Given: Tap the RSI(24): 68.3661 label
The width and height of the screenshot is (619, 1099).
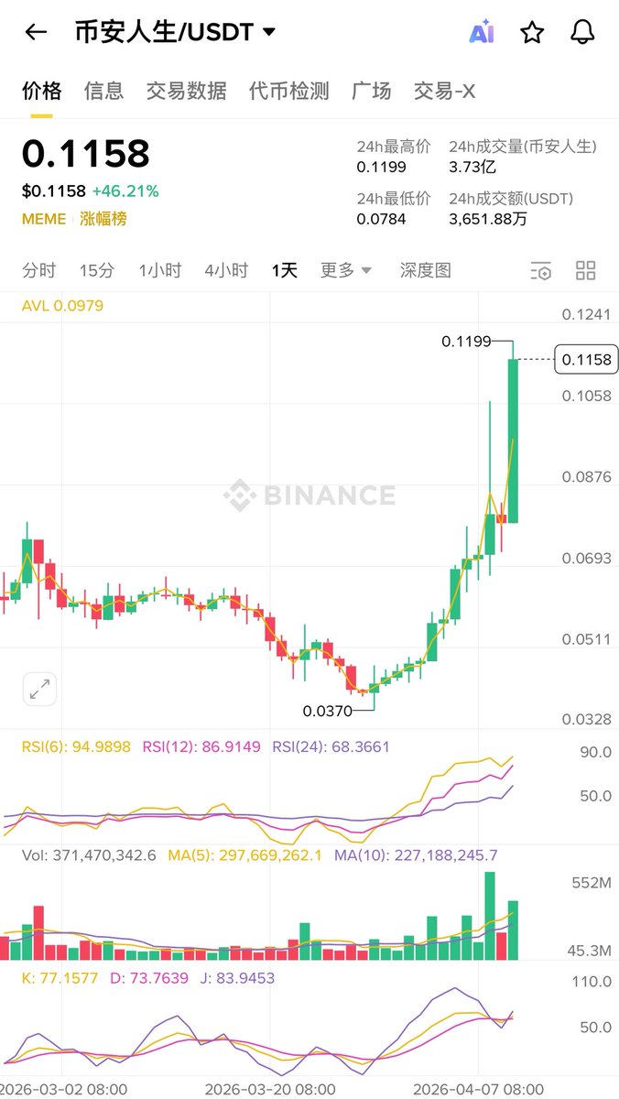Looking at the screenshot, I should click(331, 746).
